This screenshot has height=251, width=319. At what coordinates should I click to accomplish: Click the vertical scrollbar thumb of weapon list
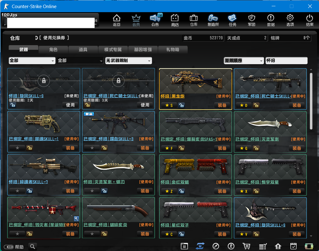tap(311, 101)
